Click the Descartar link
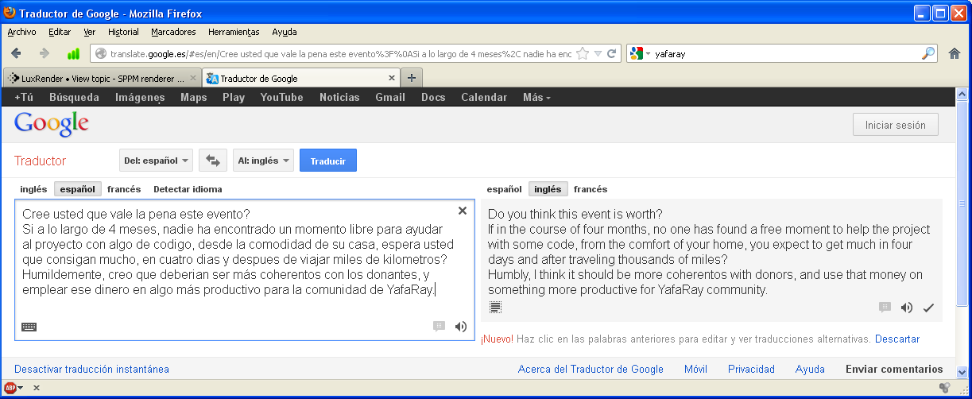The image size is (972, 399). click(897, 339)
